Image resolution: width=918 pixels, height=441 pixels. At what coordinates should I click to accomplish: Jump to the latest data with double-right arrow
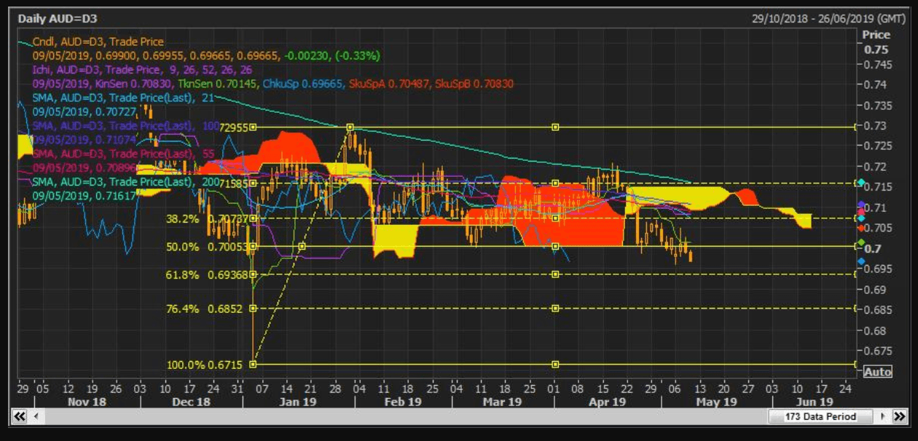(899, 416)
